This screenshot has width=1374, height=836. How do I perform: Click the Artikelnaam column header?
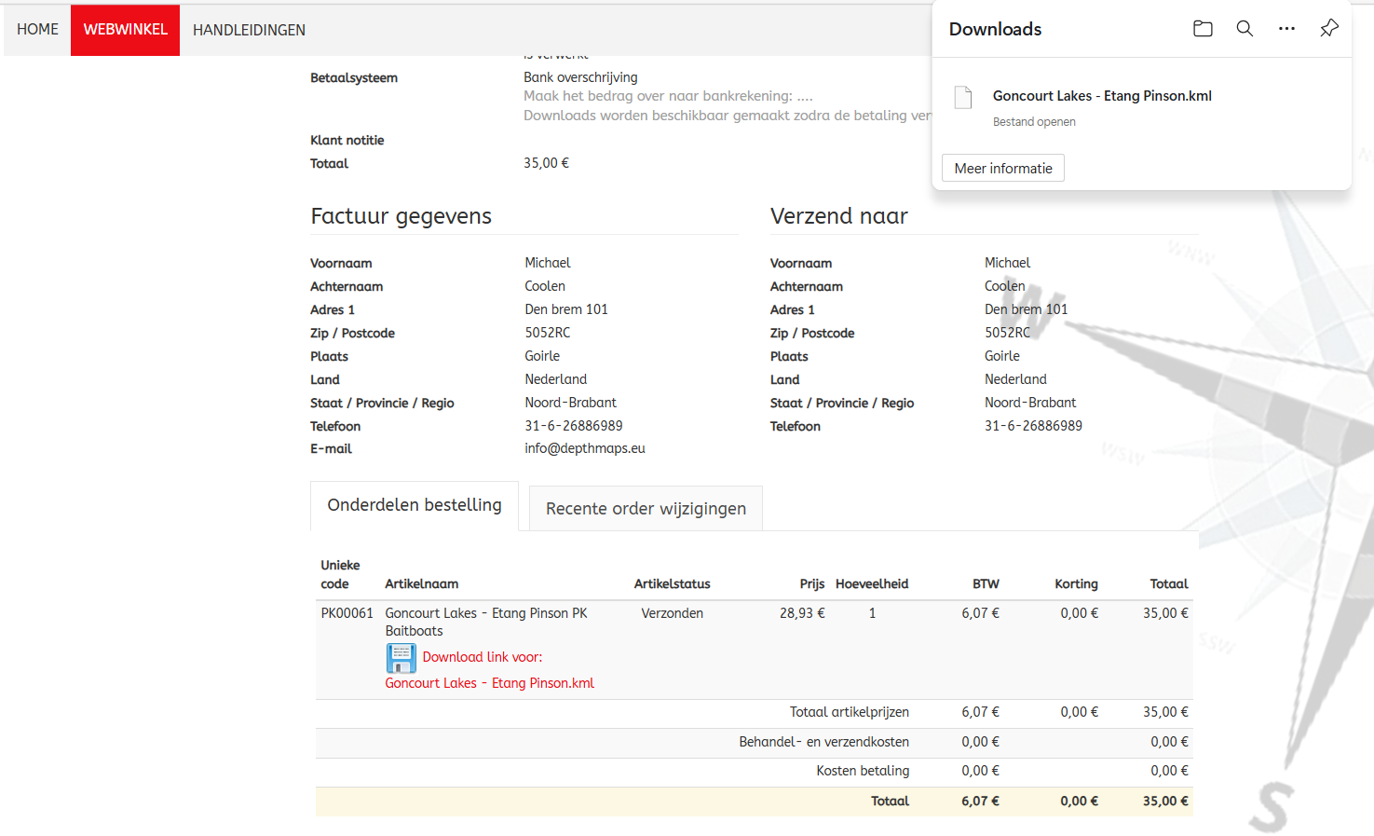pyautogui.click(x=421, y=583)
